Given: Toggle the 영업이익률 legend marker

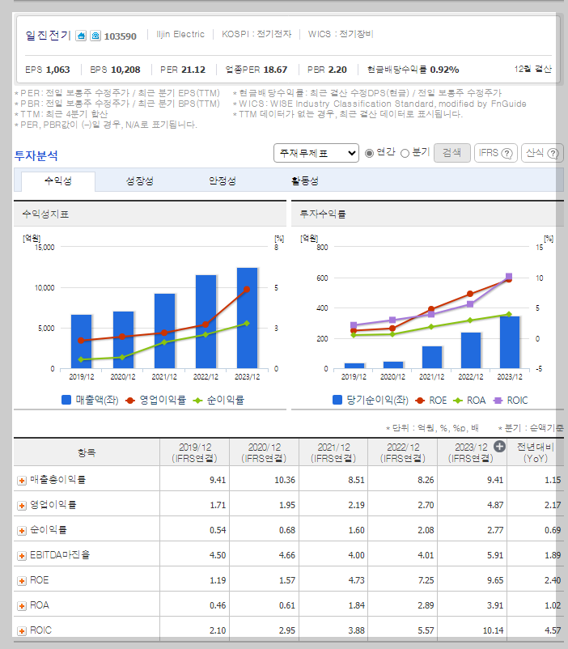Looking at the screenshot, I should (x=130, y=401).
